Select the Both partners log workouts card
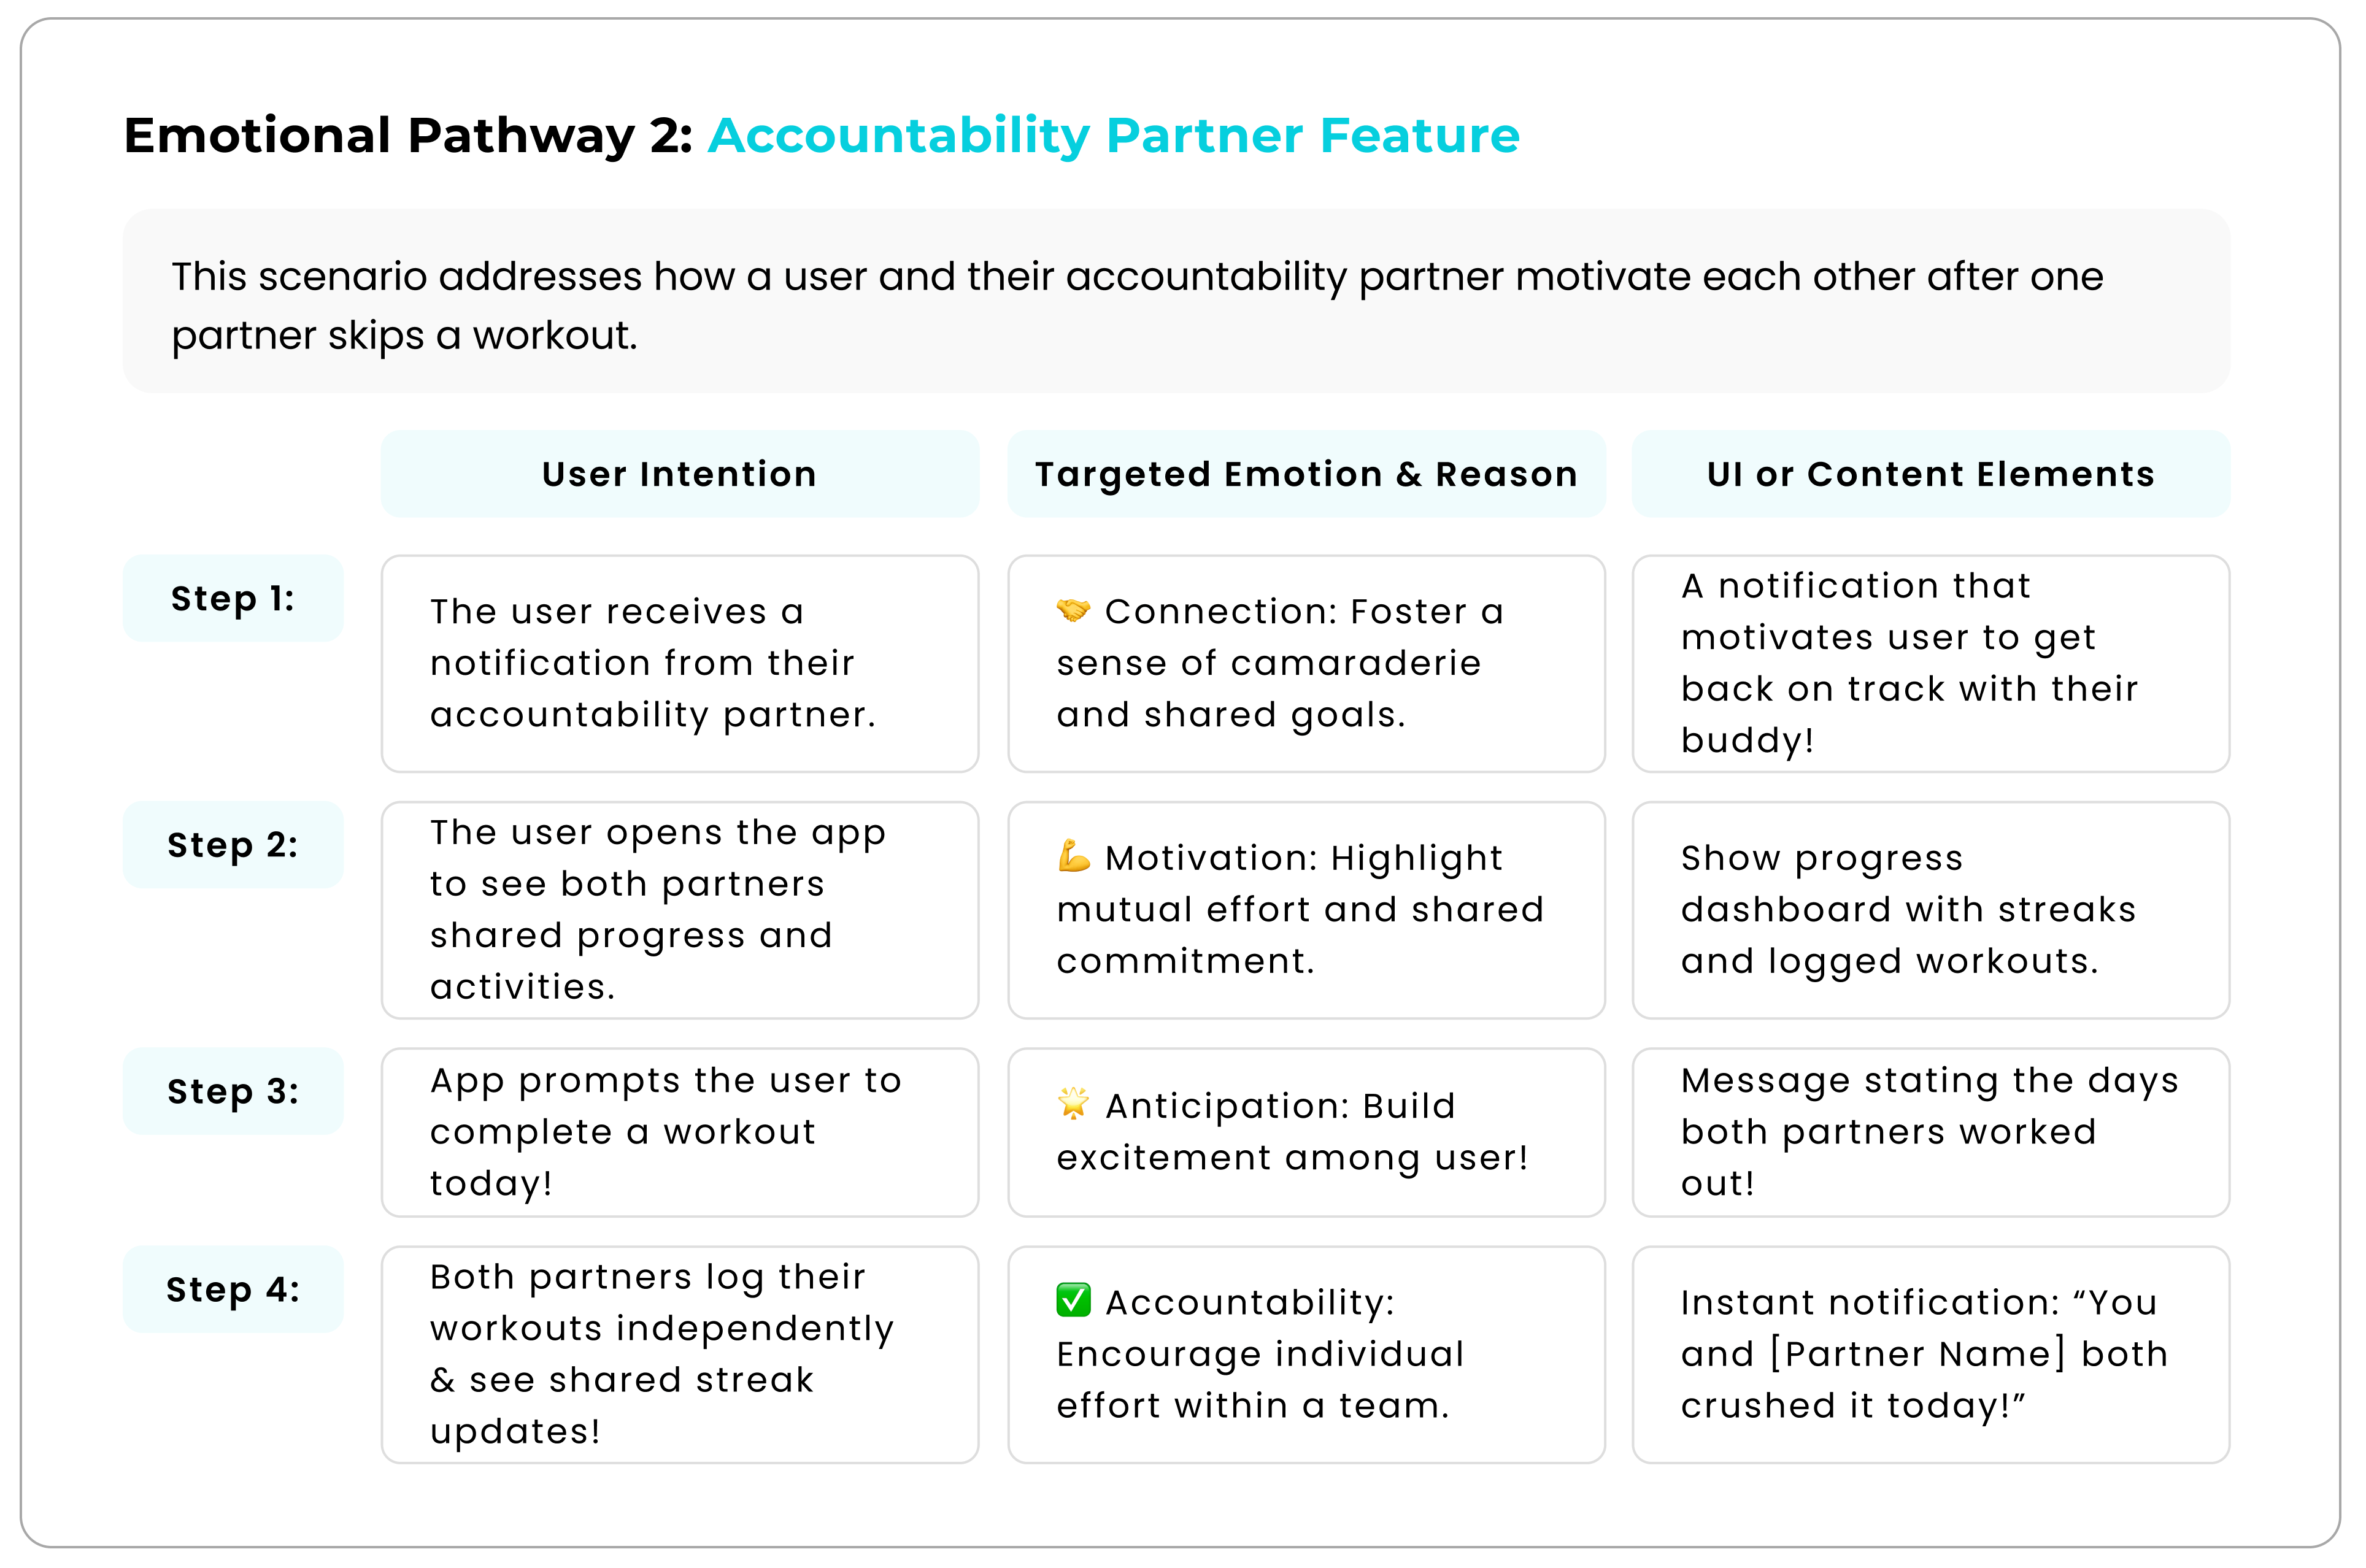This screenshot has width=2366, height=1568. coord(680,1355)
